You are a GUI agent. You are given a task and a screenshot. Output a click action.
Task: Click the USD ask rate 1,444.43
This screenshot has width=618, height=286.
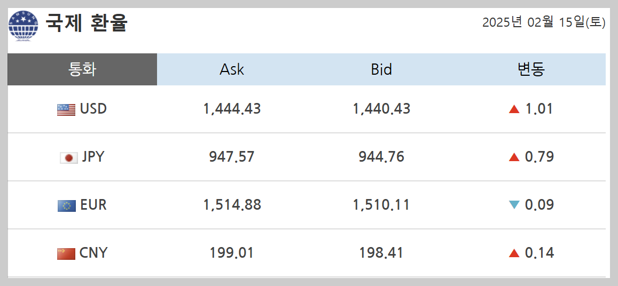pos(232,109)
